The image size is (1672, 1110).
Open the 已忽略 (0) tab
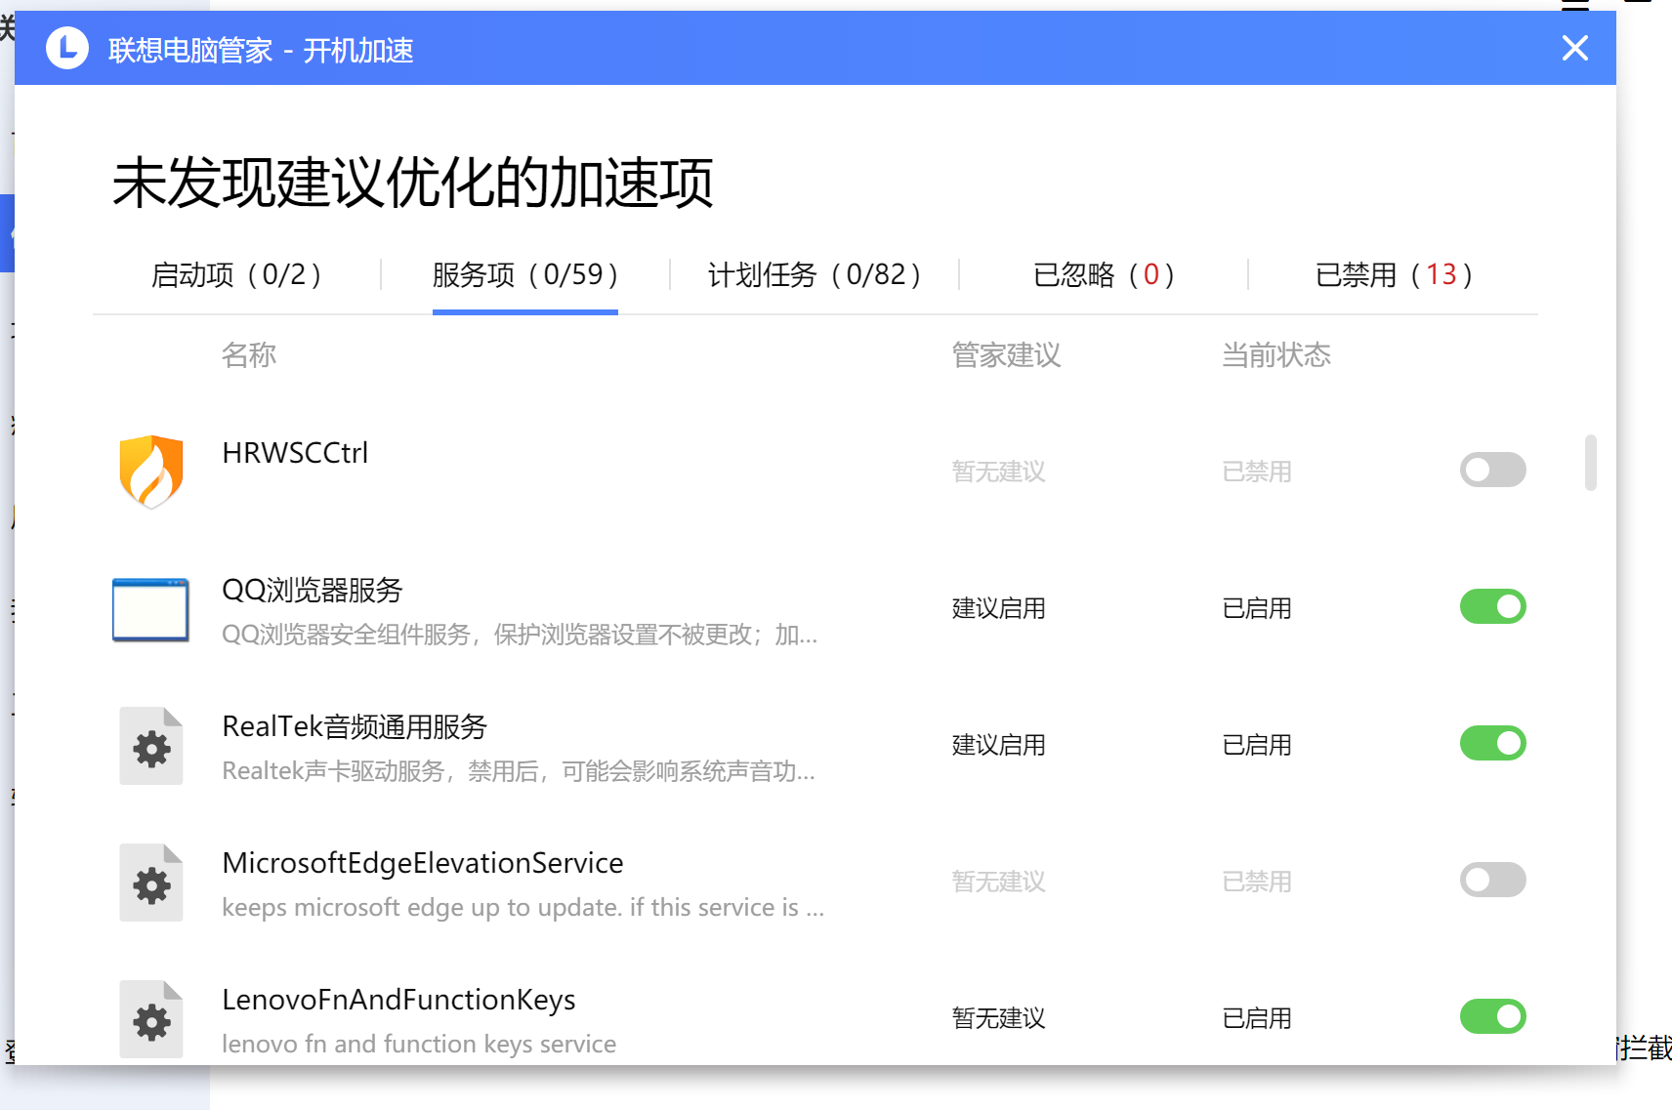(x=1104, y=274)
